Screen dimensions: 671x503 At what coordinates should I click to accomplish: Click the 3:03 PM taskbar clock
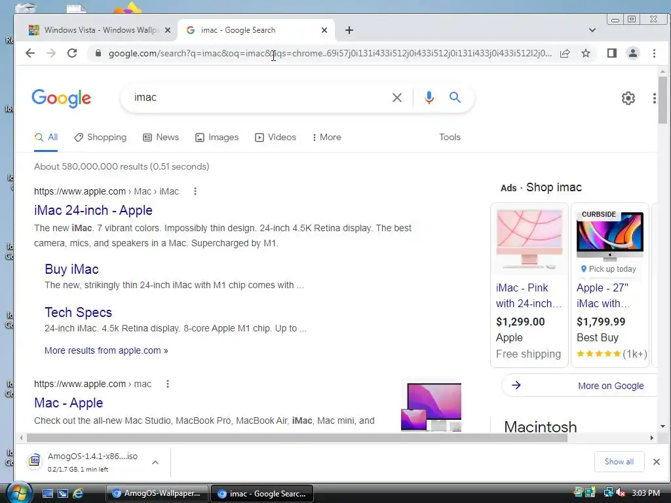click(x=645, y=493)
